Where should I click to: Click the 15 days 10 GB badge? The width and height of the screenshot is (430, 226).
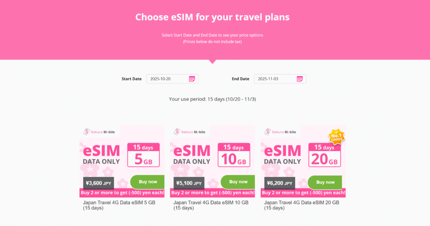click(x=233, y=155)
